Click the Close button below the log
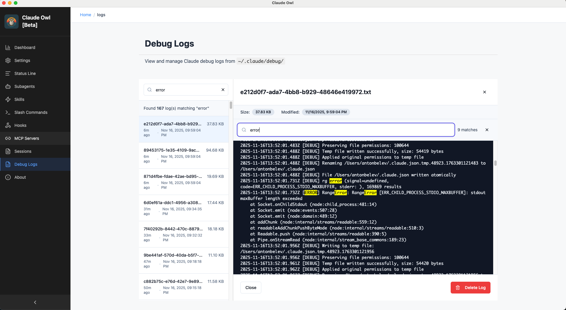566x310 pixels. (x=250, y=288)
